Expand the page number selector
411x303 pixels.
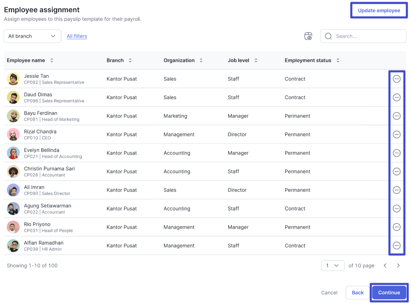(x=333, y=266)
